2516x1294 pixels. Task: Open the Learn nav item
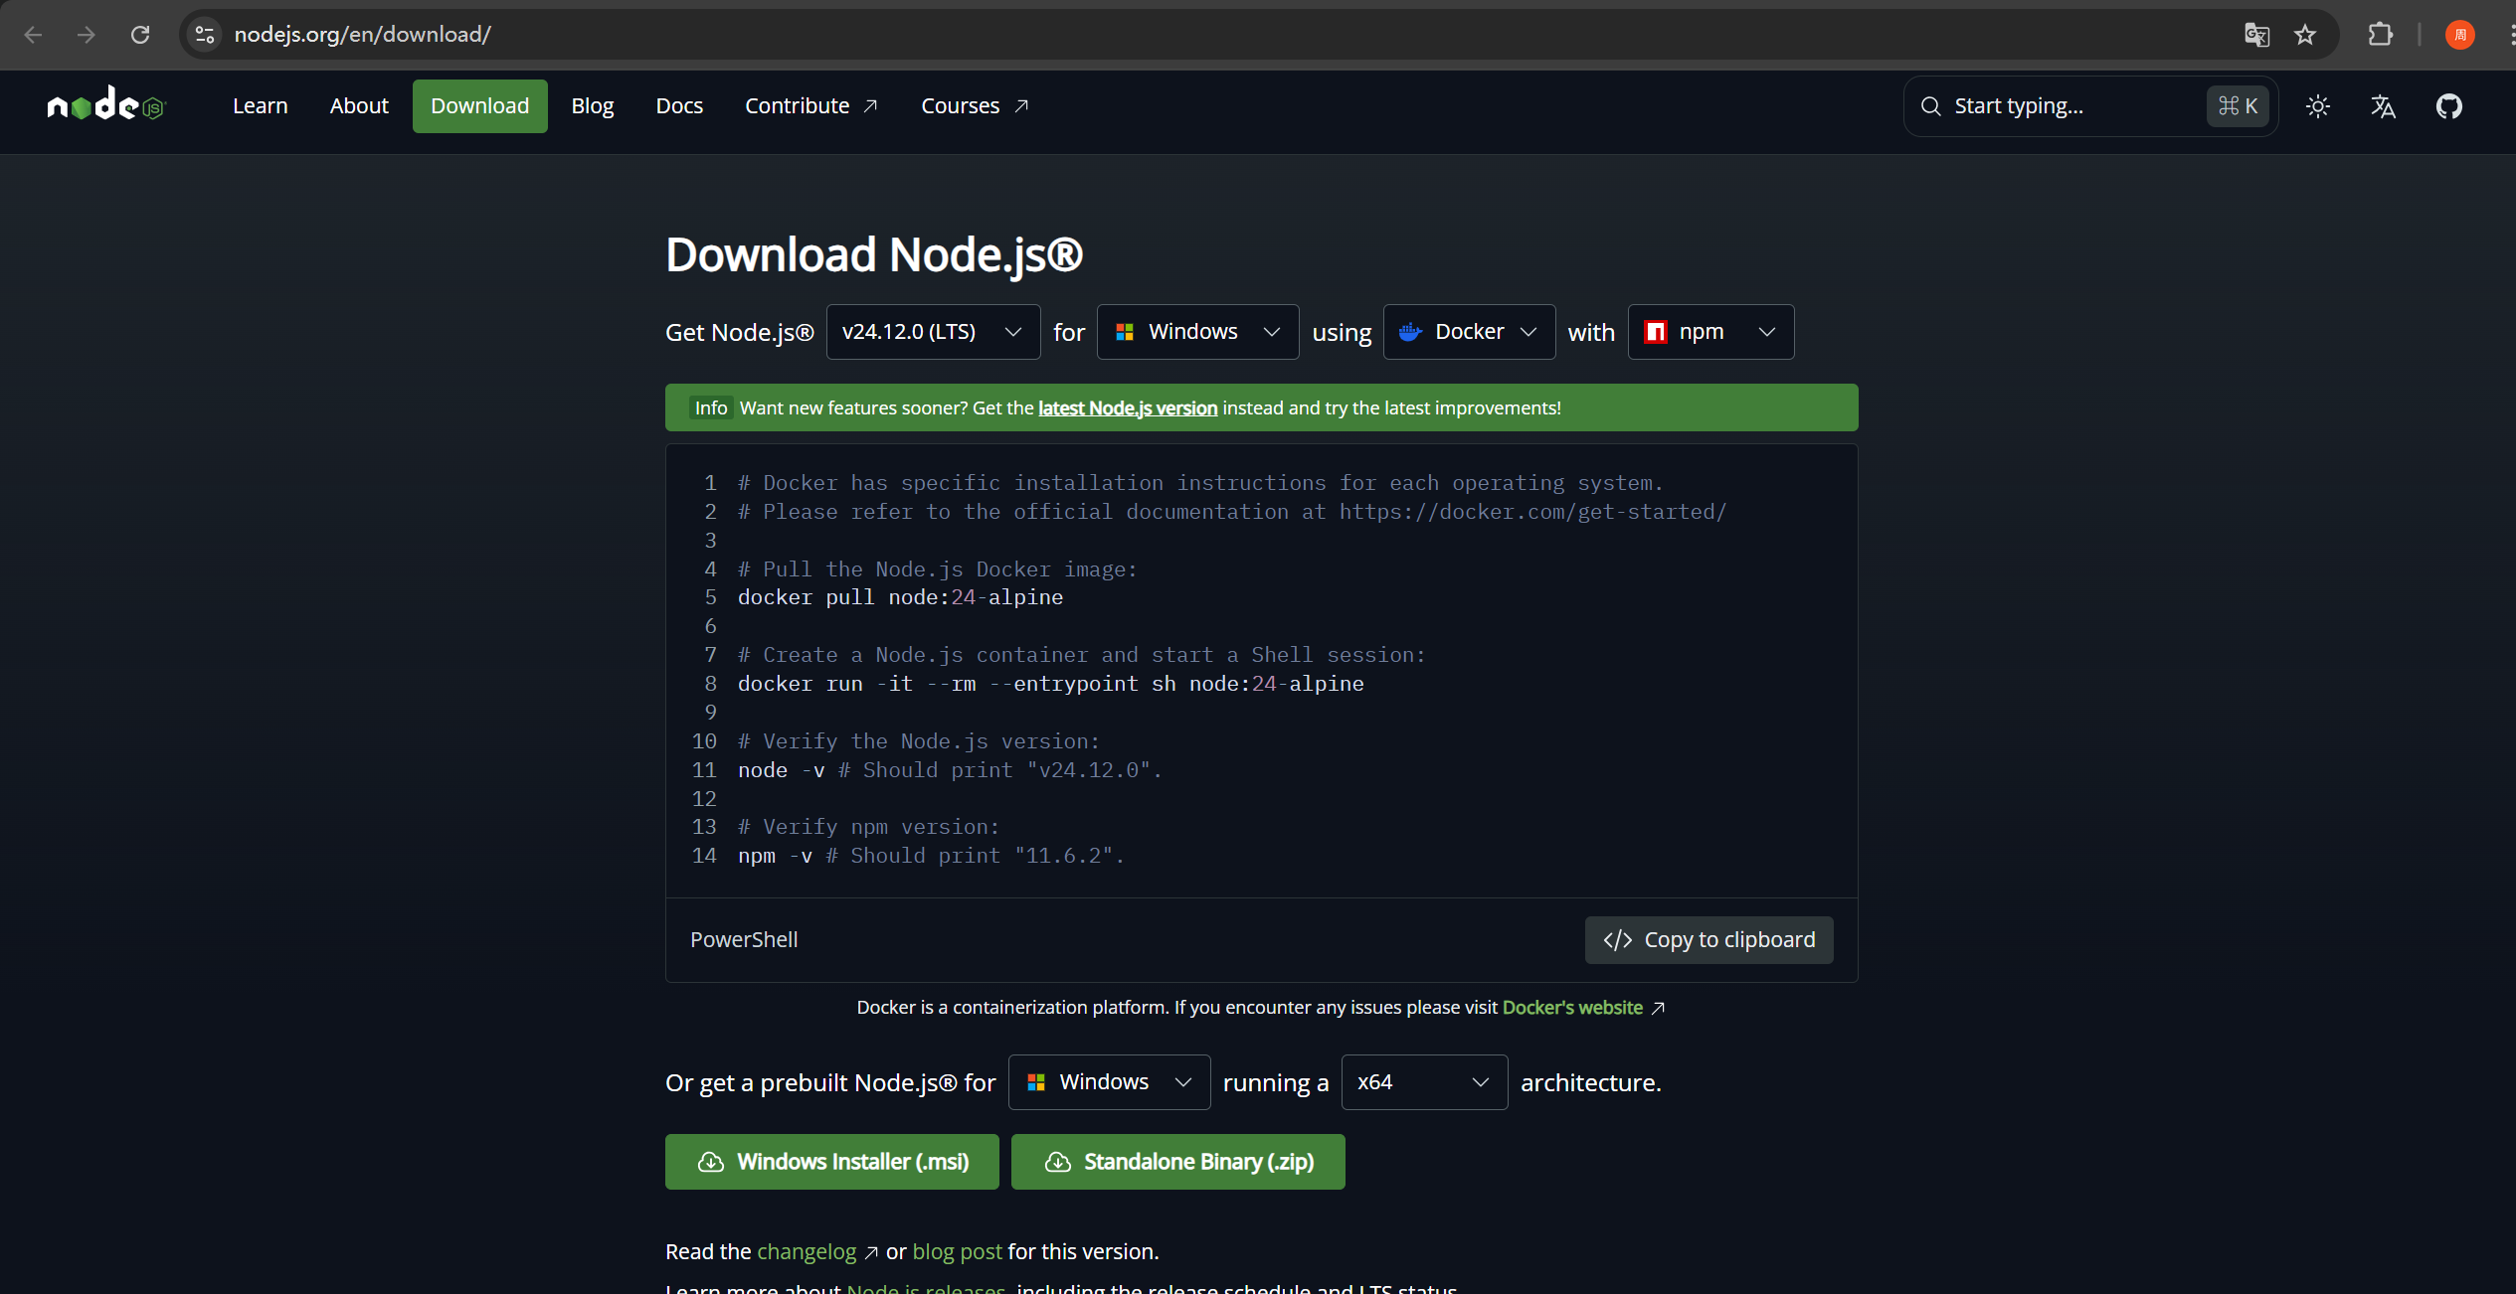point(261,106)
